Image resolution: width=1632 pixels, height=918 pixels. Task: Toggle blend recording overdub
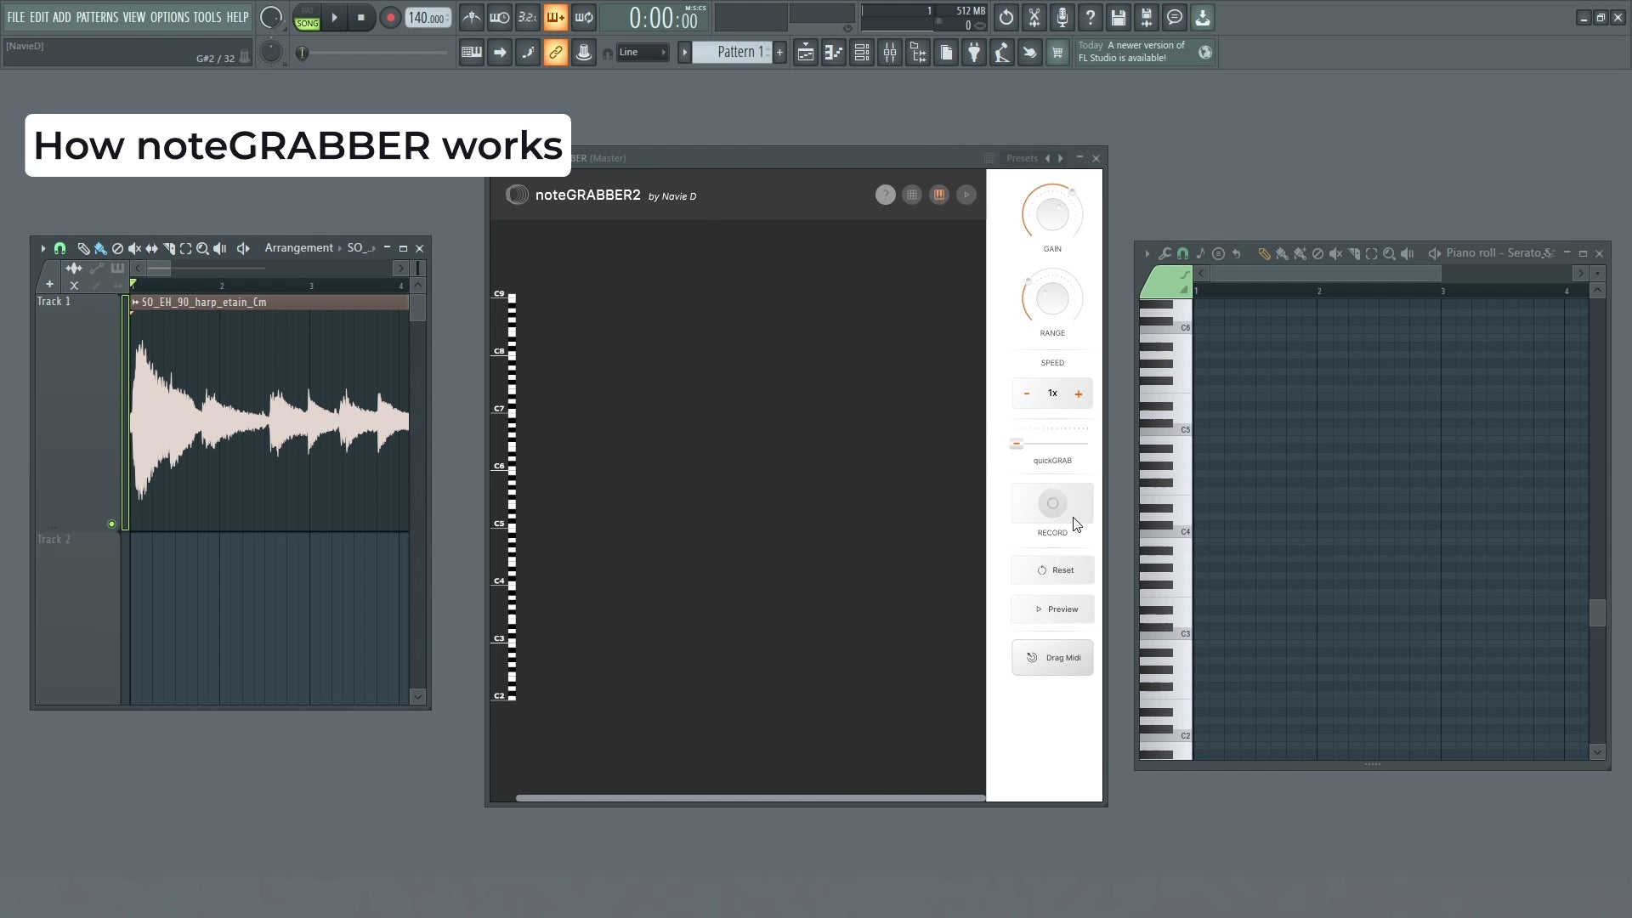[x=555, y=18]
